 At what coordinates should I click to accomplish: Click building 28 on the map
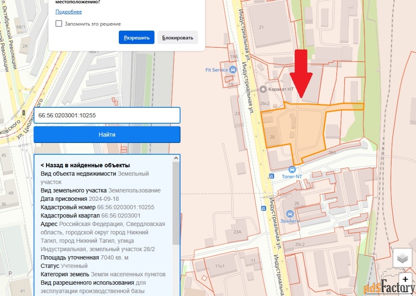pyautogui.click(x=272, y=137)
